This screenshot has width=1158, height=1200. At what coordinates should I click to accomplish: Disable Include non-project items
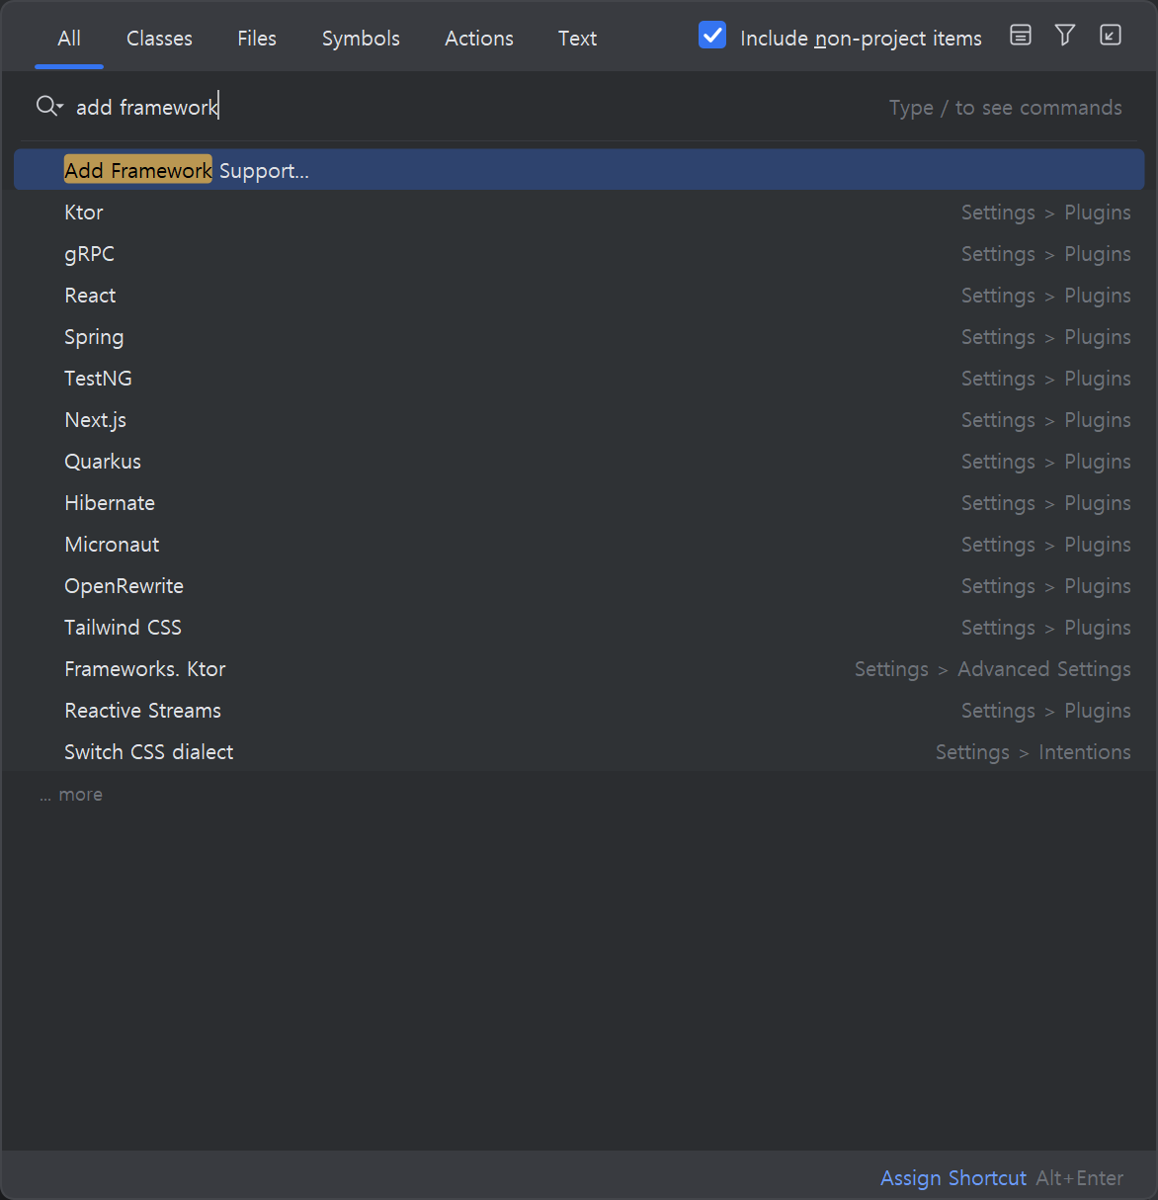tap(711, 35)
